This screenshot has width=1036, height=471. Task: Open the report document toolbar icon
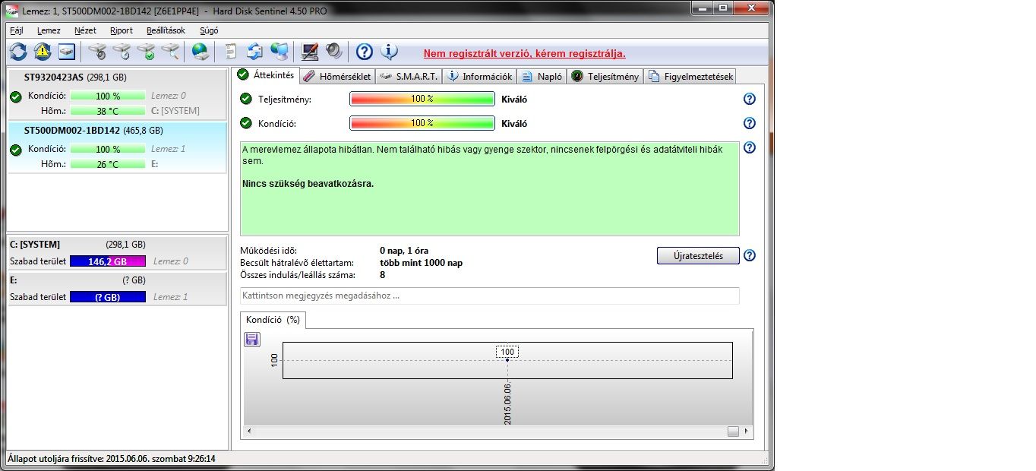231,52
